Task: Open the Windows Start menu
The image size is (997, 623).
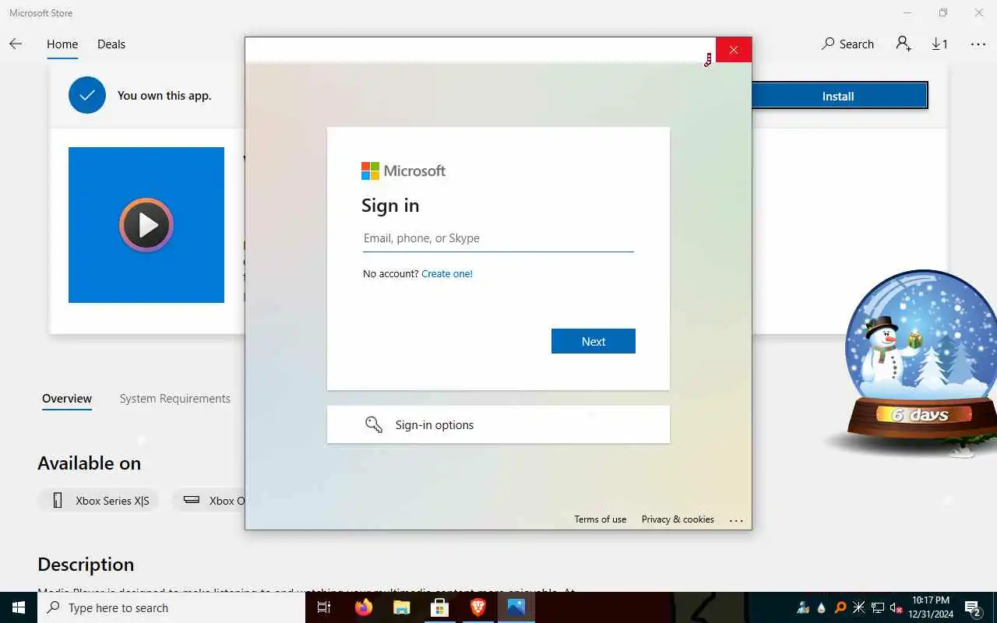Action: tap(19, 607)
